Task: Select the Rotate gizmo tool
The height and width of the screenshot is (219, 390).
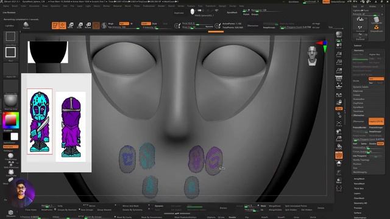Action: pos(88,26)
